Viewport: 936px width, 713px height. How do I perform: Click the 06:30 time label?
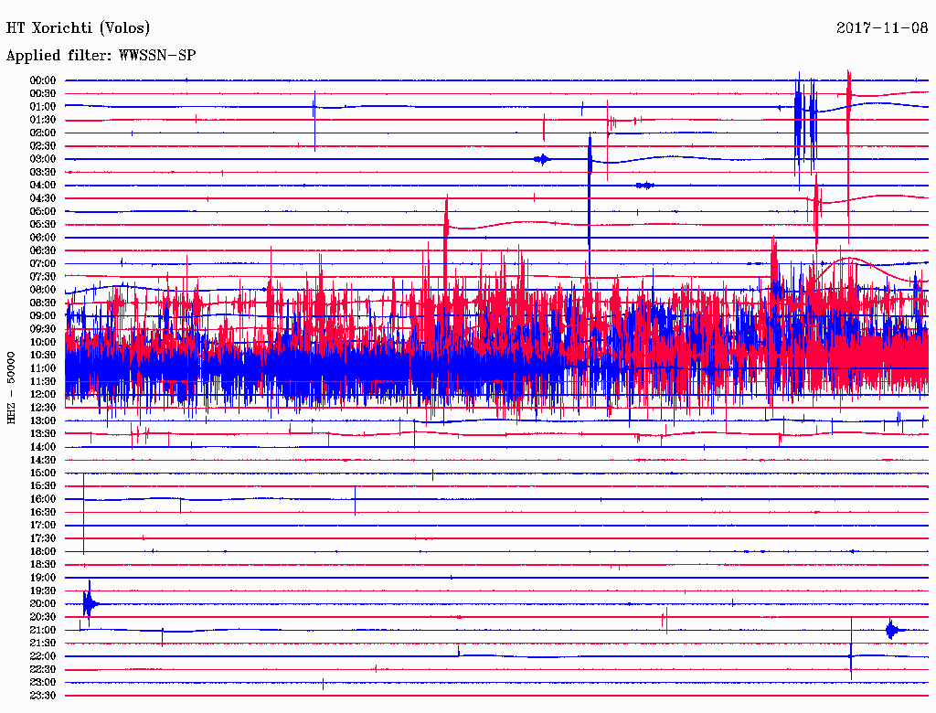coord(43,250)
